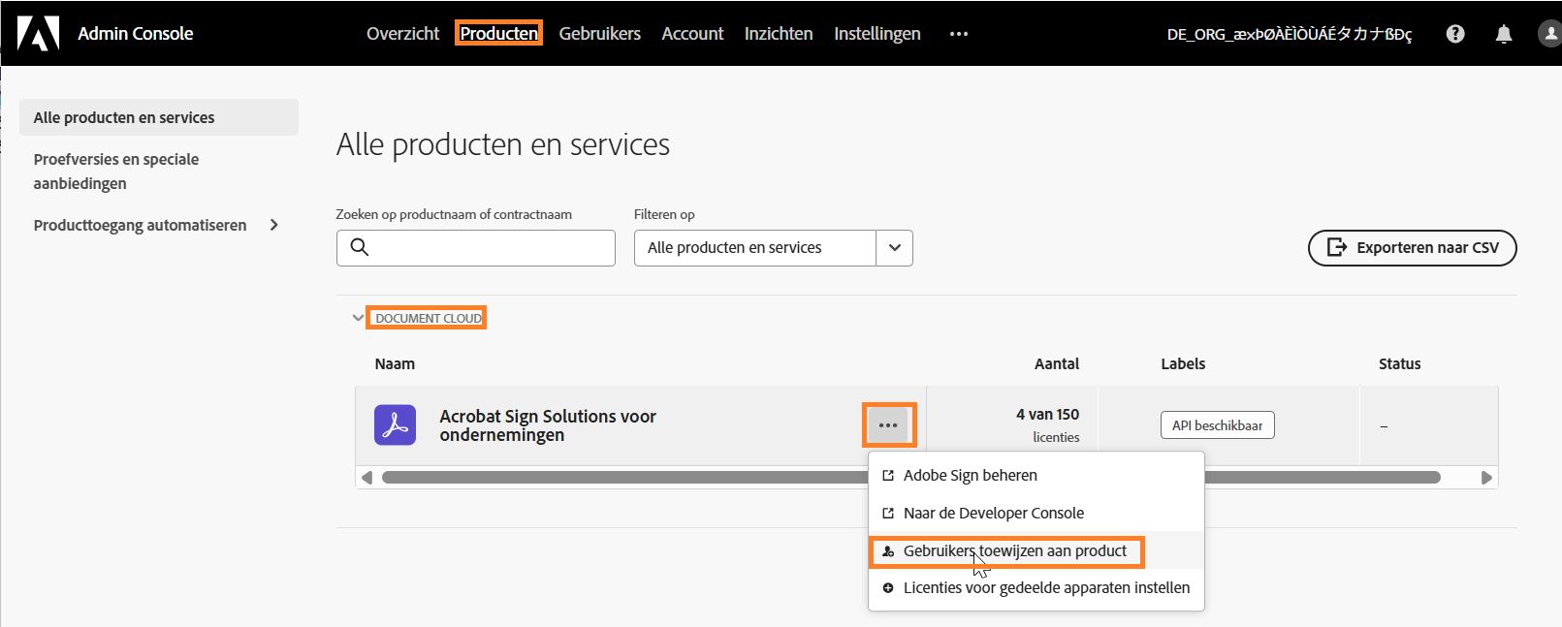The image size is (1562, 627).
Task: Click the DOCUMENT CLOUD section label
Action: tap(429, 318)
